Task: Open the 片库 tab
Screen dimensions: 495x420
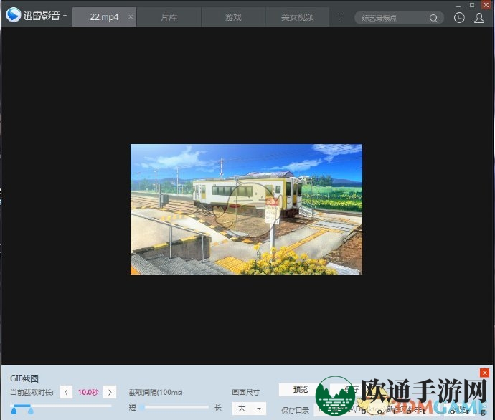Action: (169, 17)
